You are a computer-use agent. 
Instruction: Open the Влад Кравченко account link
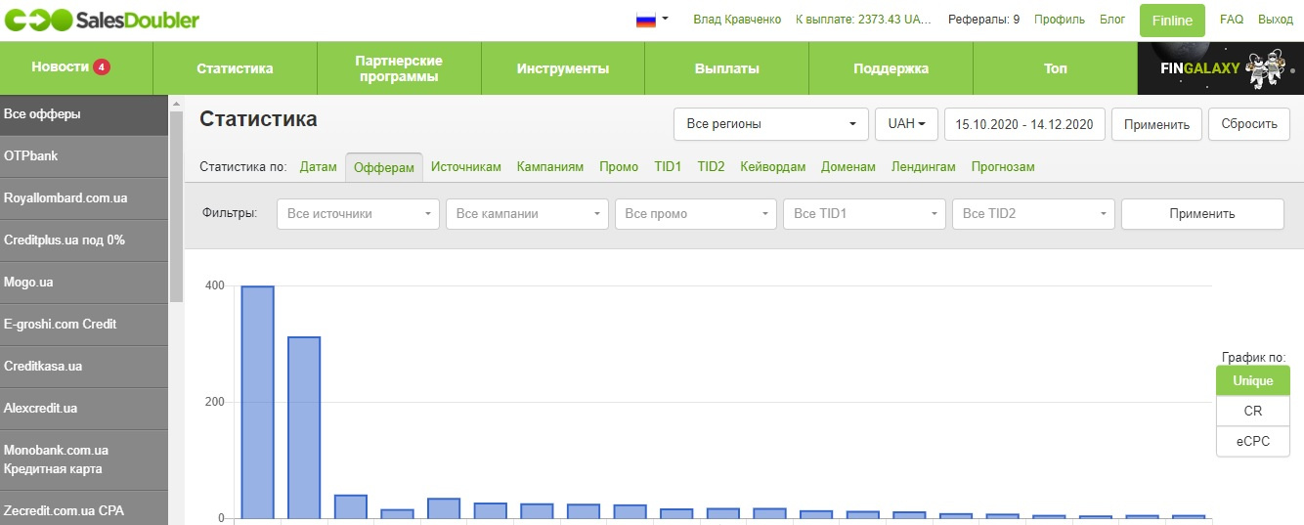[x=737, y=20]
